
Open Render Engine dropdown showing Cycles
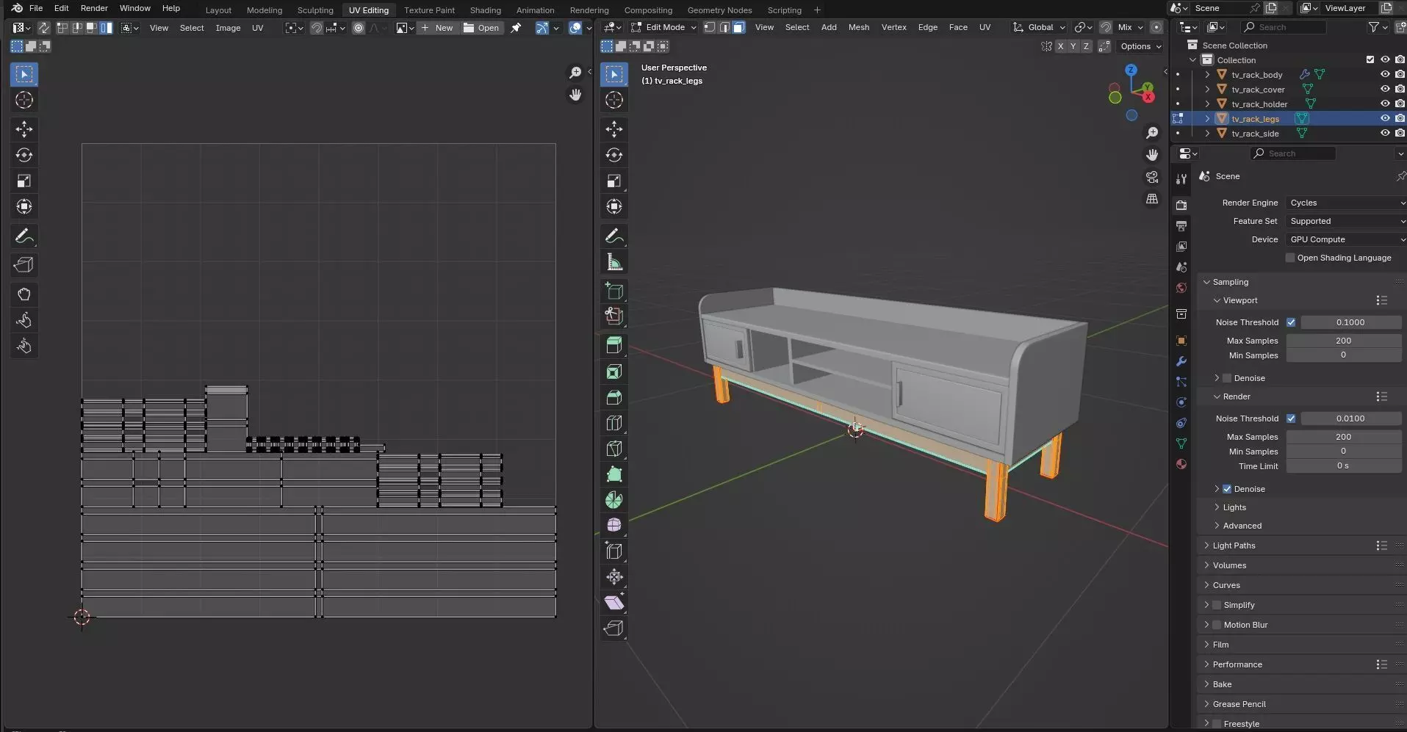[x=1346, y=203]
